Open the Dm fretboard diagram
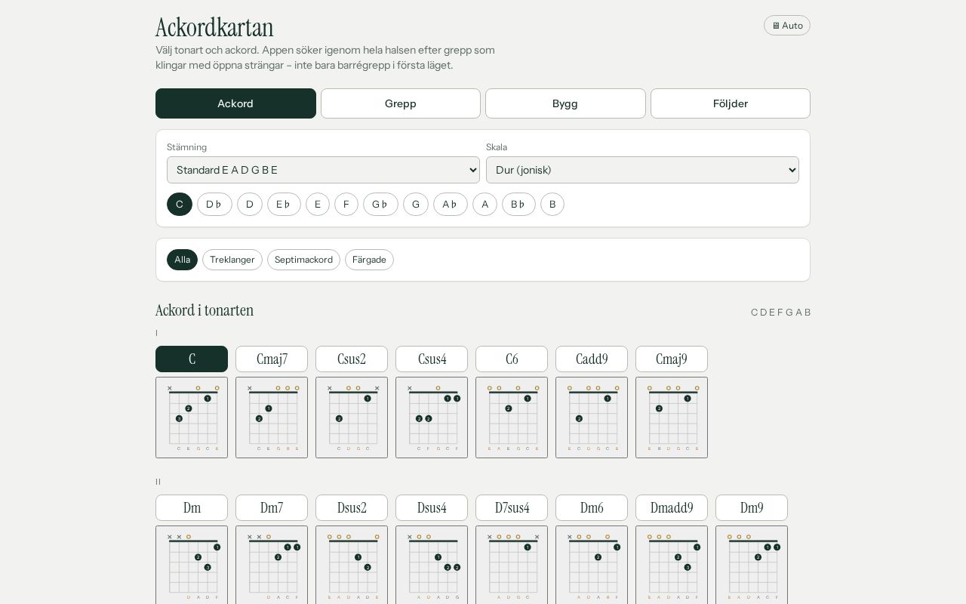Image resolution: width=966 pixels, height=604 pixels. click(192, 565)
